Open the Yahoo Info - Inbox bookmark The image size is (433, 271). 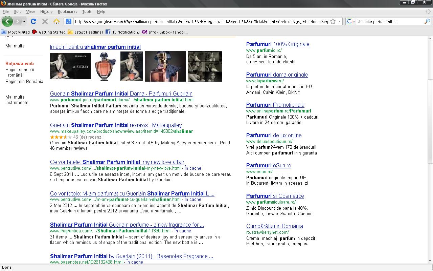(x=165, y=32)
